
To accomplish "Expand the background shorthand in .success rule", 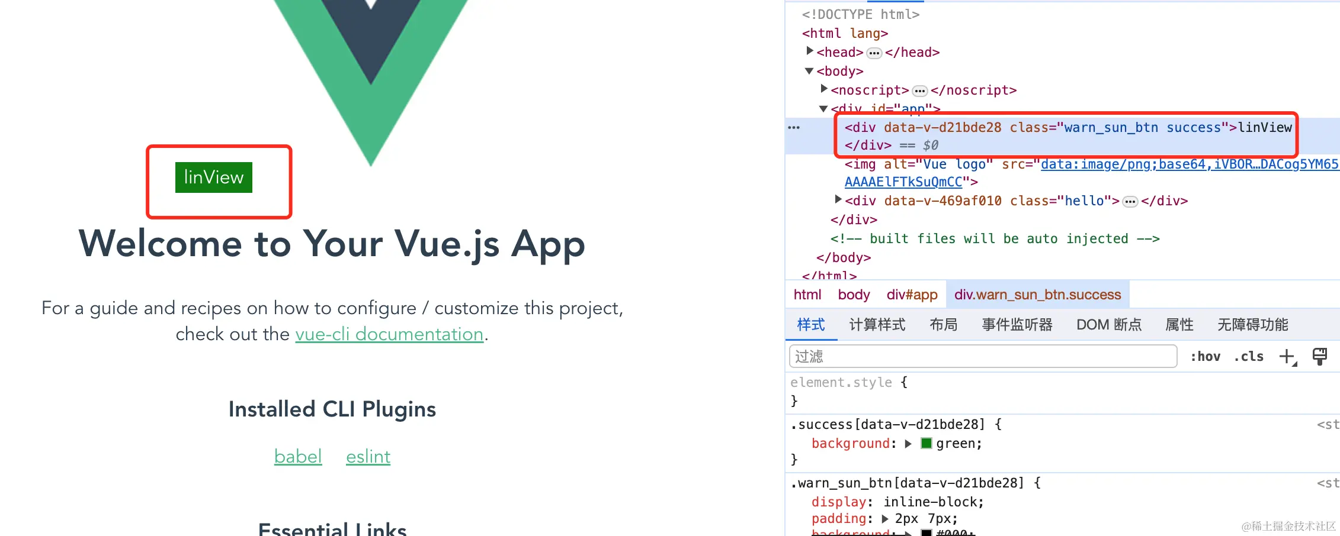I will (908, 444).
